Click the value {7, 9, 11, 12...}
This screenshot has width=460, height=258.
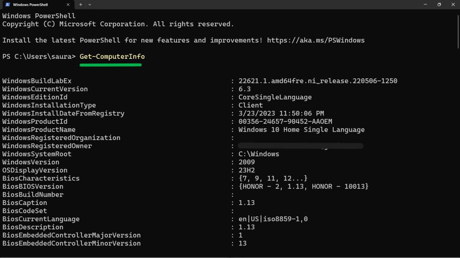click(x=273, y=178)
